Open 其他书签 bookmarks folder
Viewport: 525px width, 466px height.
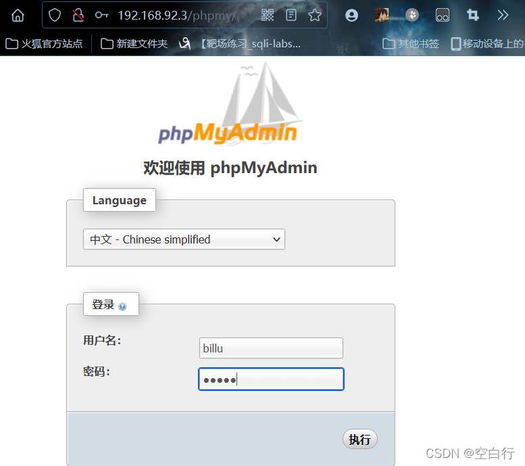(x=411, y=43)
